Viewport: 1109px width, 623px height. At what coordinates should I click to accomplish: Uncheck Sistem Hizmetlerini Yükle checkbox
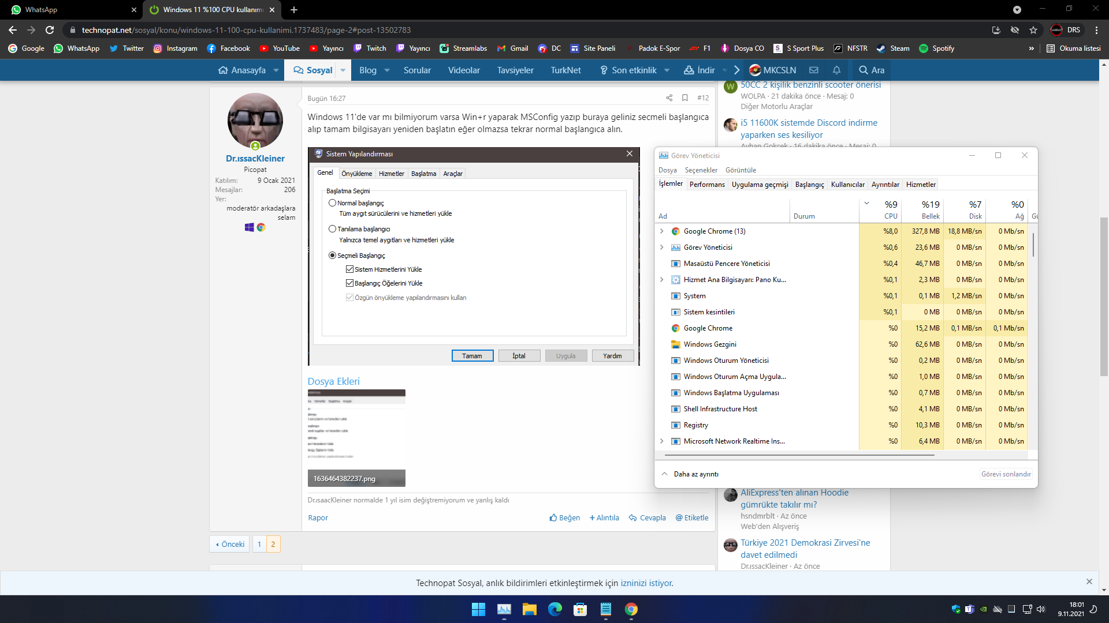pos(349,269)
